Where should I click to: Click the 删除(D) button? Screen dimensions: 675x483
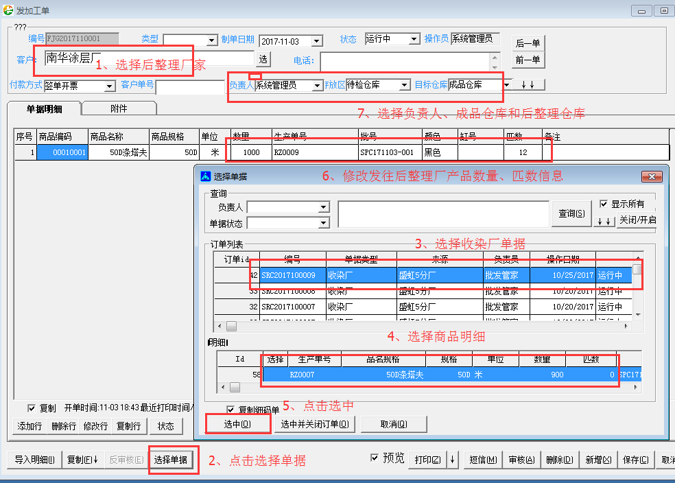coord(559,460)
